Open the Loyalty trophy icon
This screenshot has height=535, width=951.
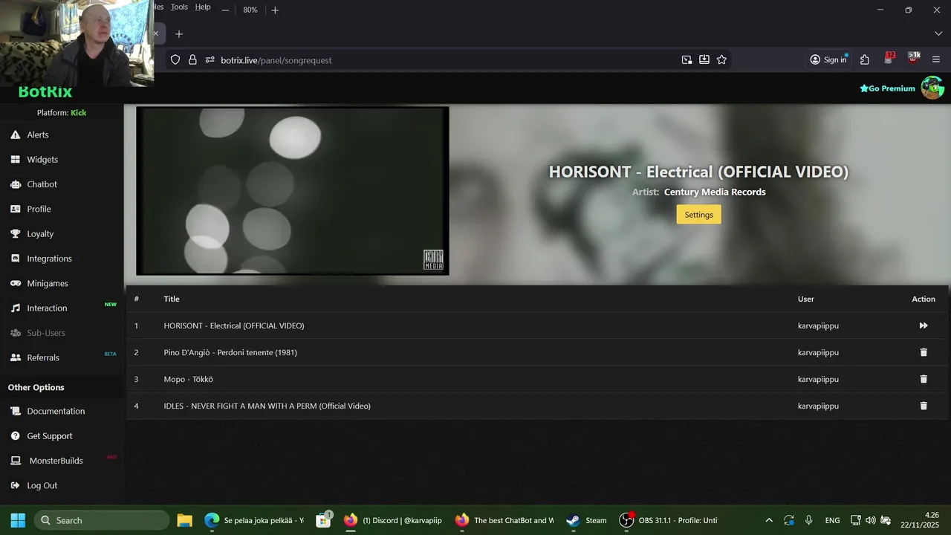click(x=15, y=233)
